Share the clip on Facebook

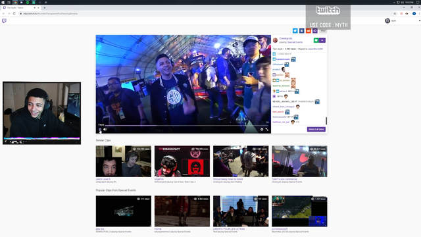tap(301, 31)
